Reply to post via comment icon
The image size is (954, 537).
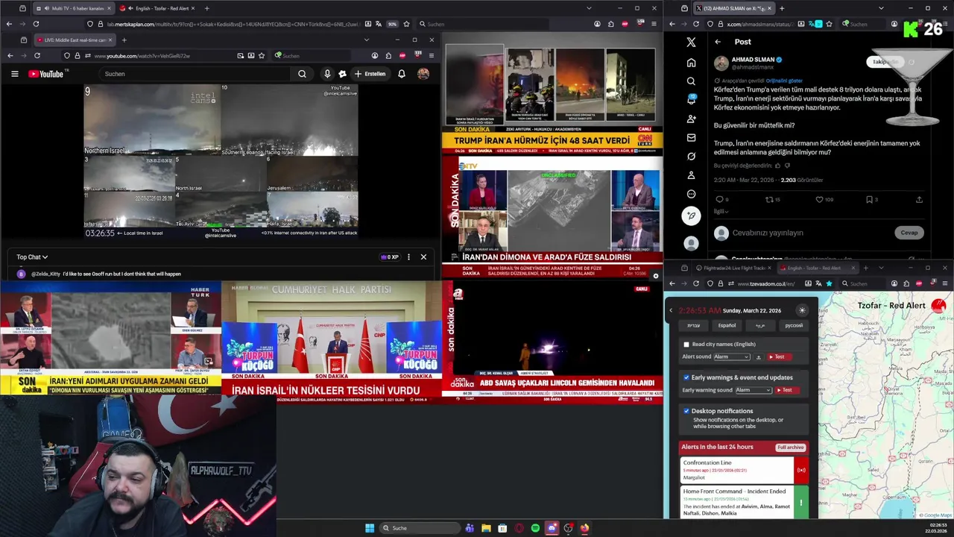tap(719, 199)
